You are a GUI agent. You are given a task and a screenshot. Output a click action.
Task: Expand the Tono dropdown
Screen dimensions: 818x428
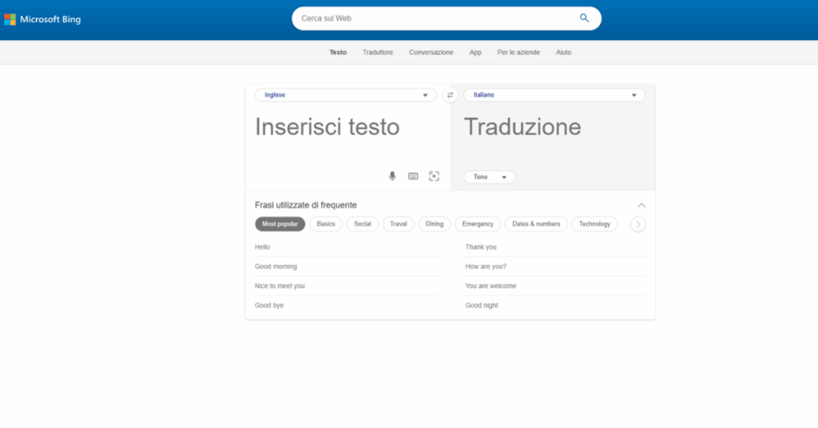coord(490,177)
